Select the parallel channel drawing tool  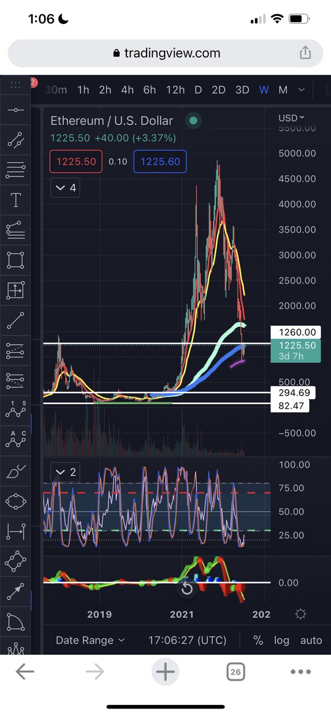point(16,141)
